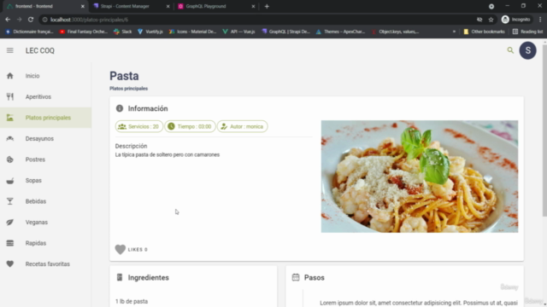The image size is (547, 307).
Task: Open Veganas category
Action: click(37, 222)
